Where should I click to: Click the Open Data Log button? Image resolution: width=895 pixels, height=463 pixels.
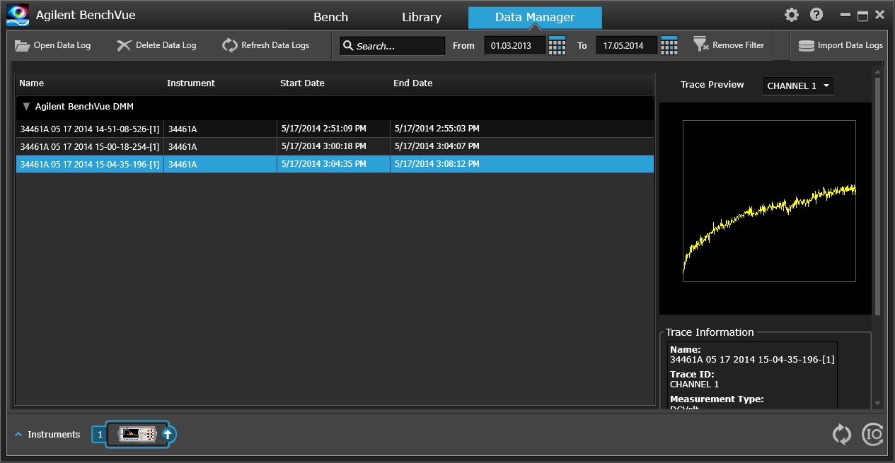click(53, 45)
